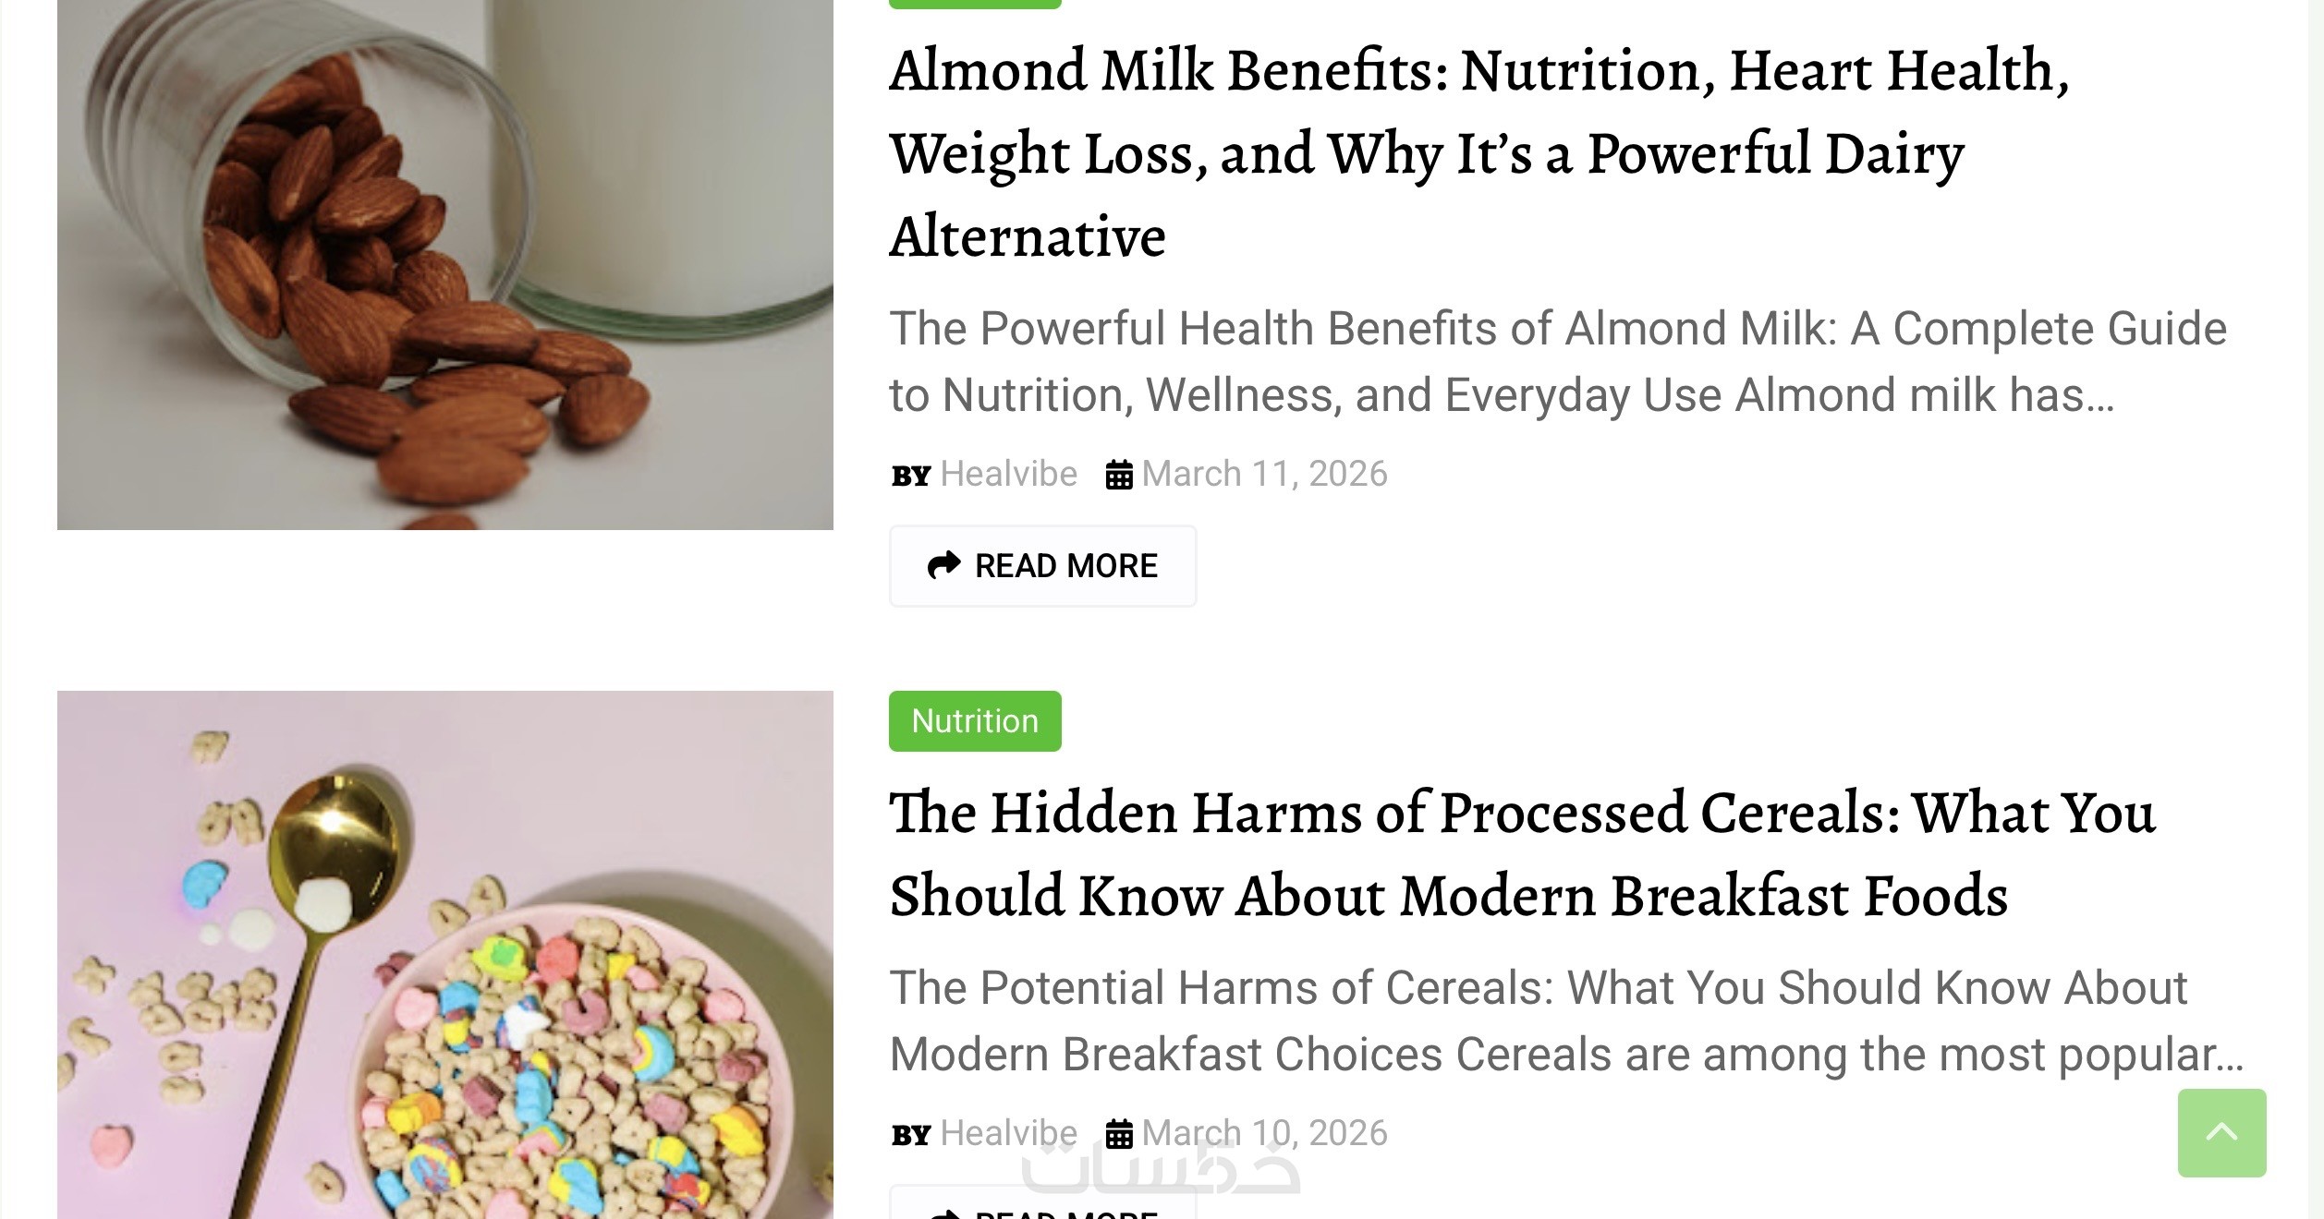Image resolution: width=2324 pixels, height=1219 pixels.
Task: Select the green Nutrition category tag
Action: [975, 721]
